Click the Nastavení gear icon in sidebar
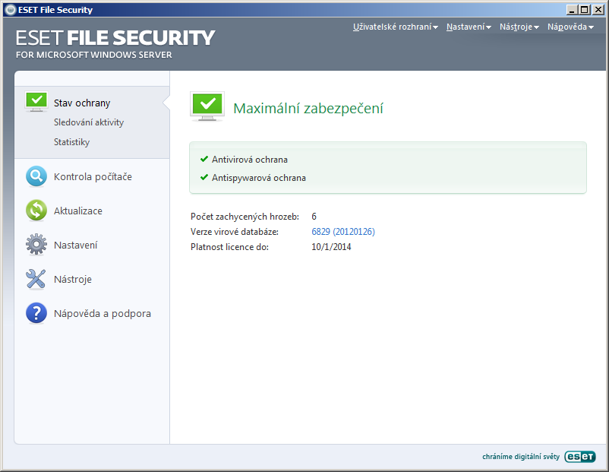Viewport: 609px width, 472px height. pos(36,245)
